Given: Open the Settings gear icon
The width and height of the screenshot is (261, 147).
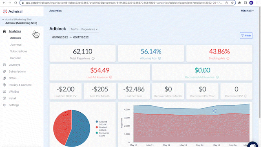Looking at the screenshot, I should point(4,105).
